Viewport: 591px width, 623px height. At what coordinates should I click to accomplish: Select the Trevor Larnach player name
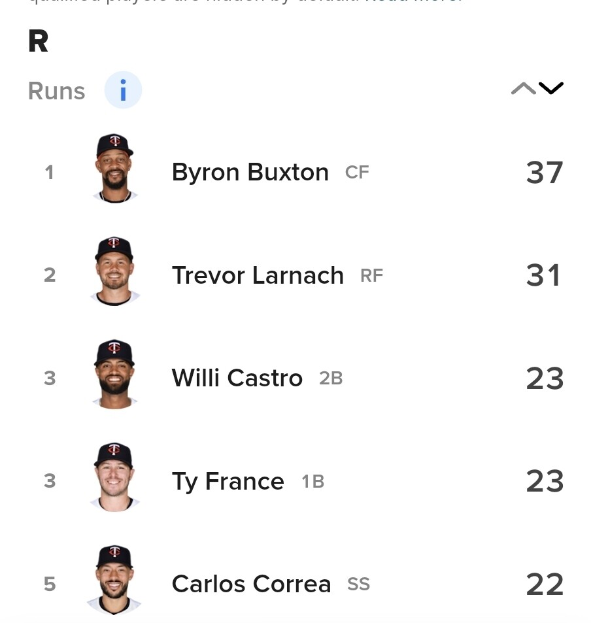pyautogui.click(x=258, y=275)
